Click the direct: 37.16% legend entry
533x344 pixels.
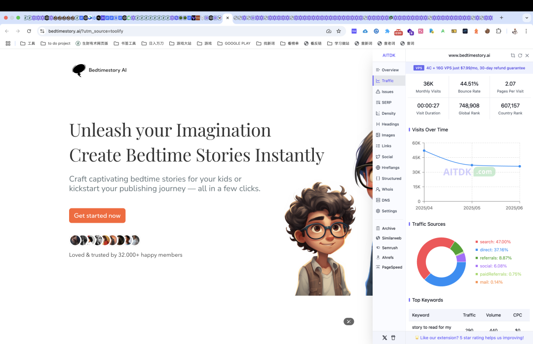coord(492,250)
